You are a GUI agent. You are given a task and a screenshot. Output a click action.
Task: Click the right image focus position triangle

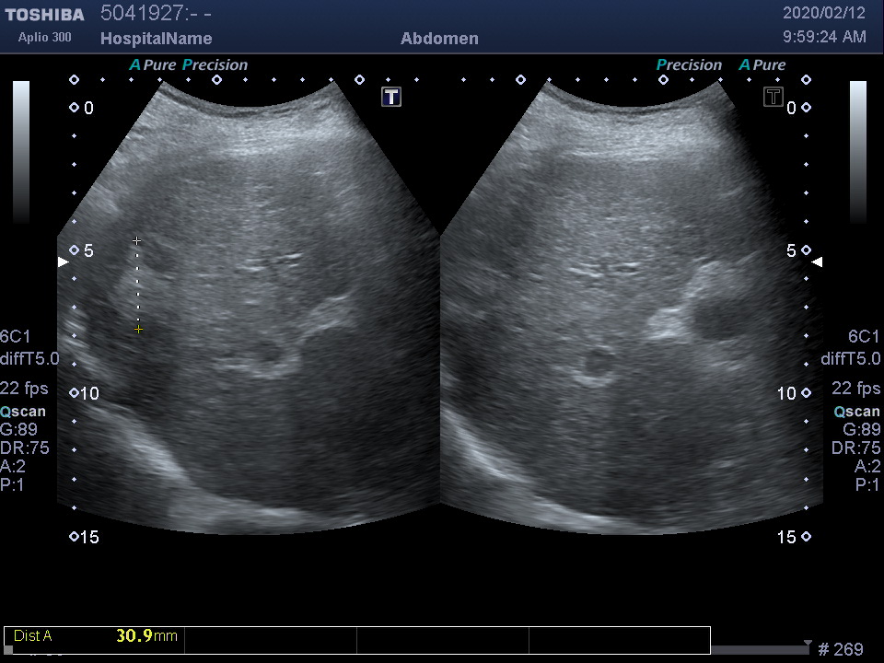(817, 262)
